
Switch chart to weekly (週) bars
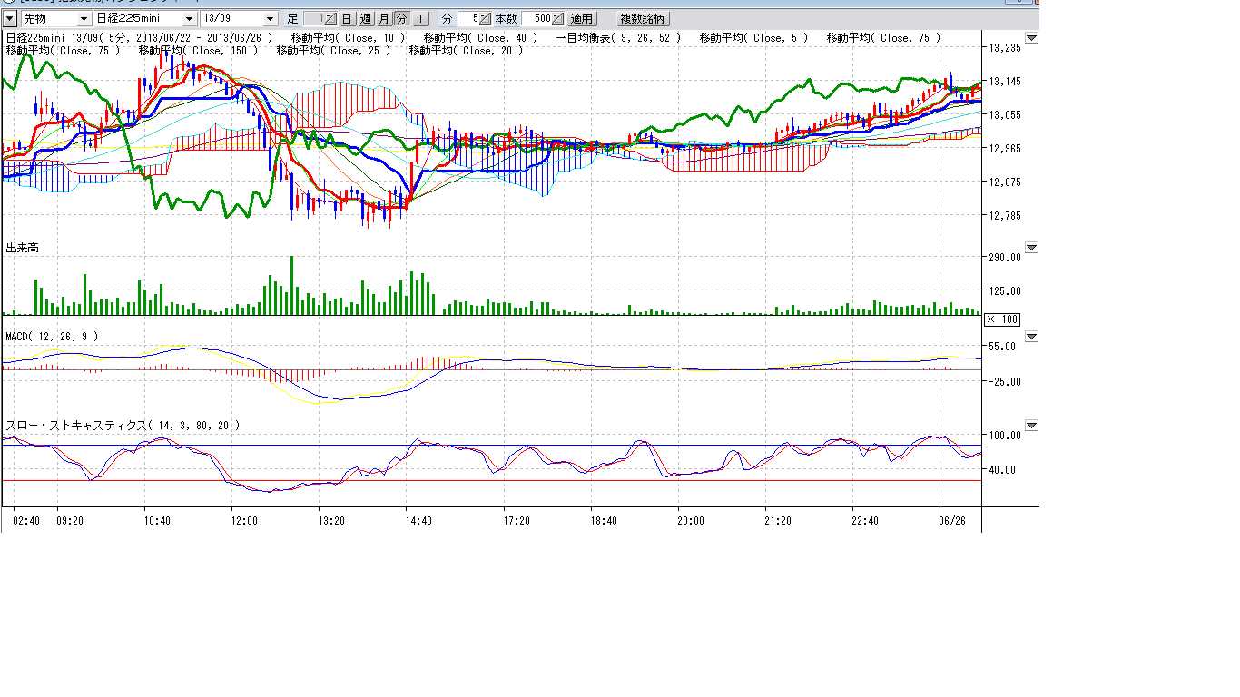point(365,18)
